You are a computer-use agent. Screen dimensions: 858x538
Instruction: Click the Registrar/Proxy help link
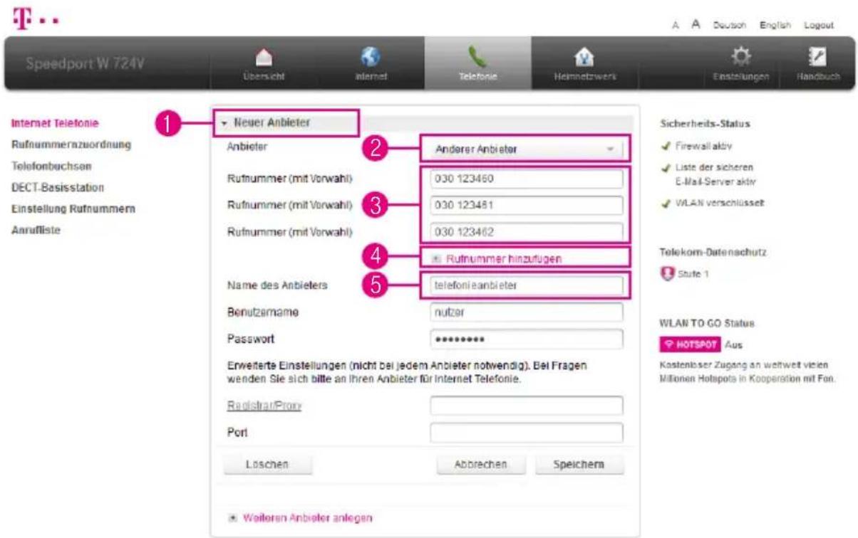[264, 405]
